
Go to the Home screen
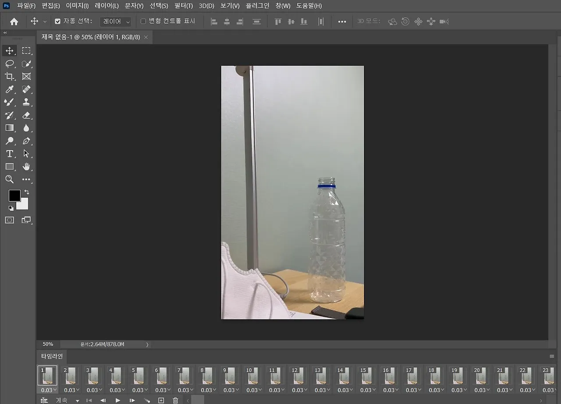coord(14,21)
